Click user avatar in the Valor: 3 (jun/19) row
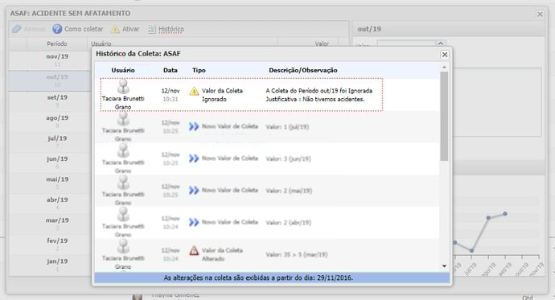Screen dimensions: 555x300 [123, 150]
